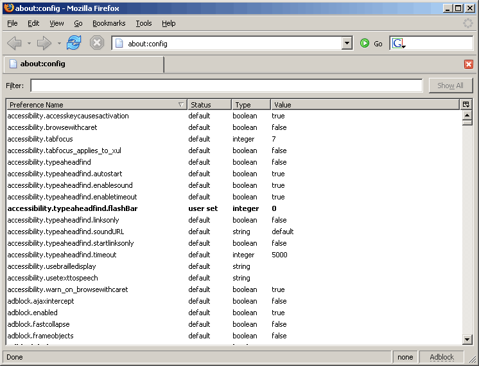The image size is (479, 366).
Task: Click the tabfocus value 7
Action: click(x=274, y=139)
